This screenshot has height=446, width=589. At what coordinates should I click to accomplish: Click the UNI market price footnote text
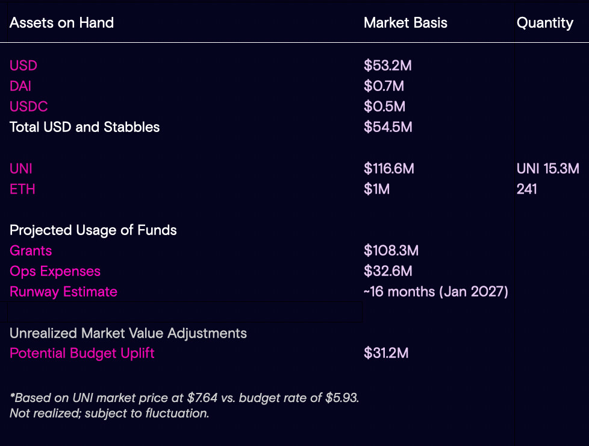(x=184, y=398)
